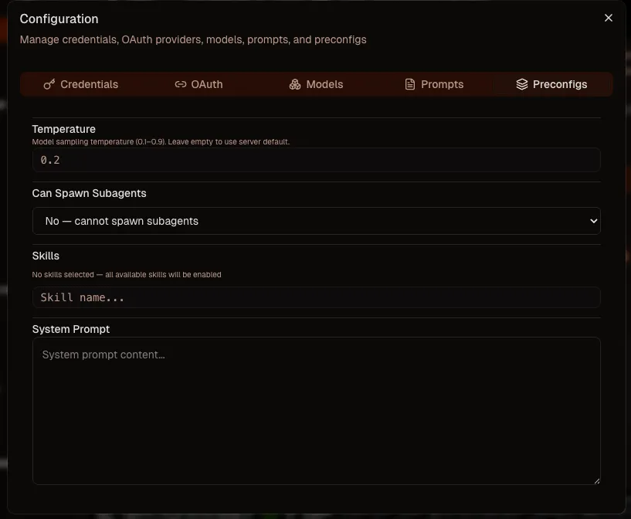Select the Preconfigs tab
Viewport: 631px width, 519px height.
(x=551, y=84)
